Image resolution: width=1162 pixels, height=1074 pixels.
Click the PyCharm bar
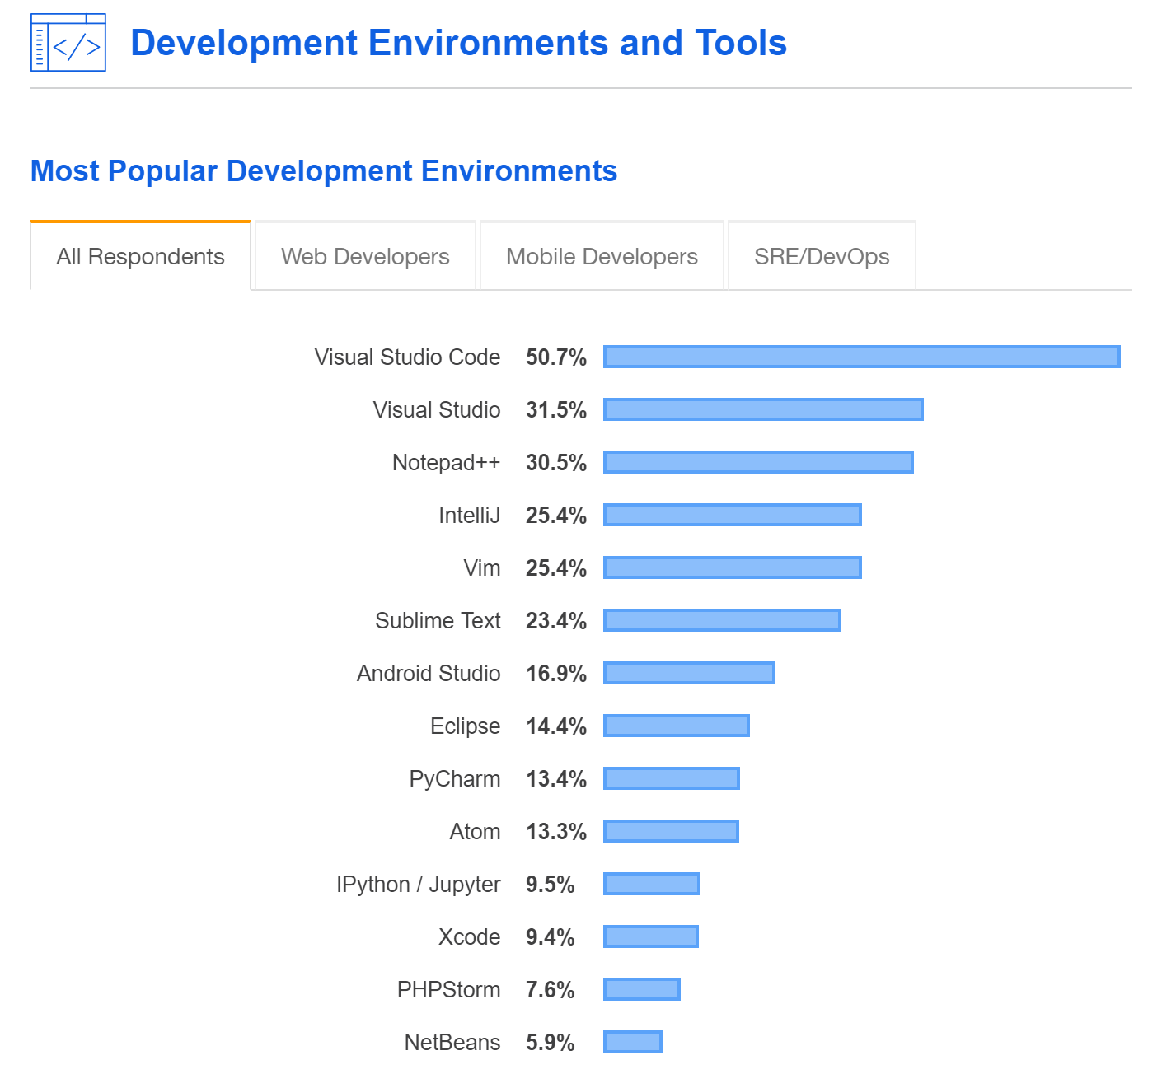coord(672,778)
